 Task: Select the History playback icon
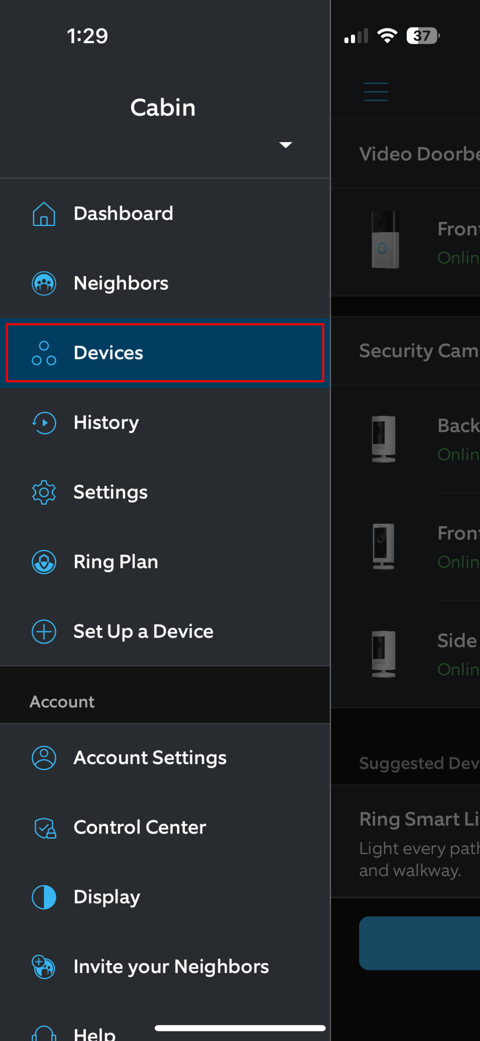pyautogui.click(x=44, y=423)
